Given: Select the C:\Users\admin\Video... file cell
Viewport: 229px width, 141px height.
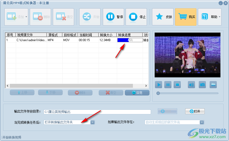Looking at the screenshot, I should coord(31,40).
